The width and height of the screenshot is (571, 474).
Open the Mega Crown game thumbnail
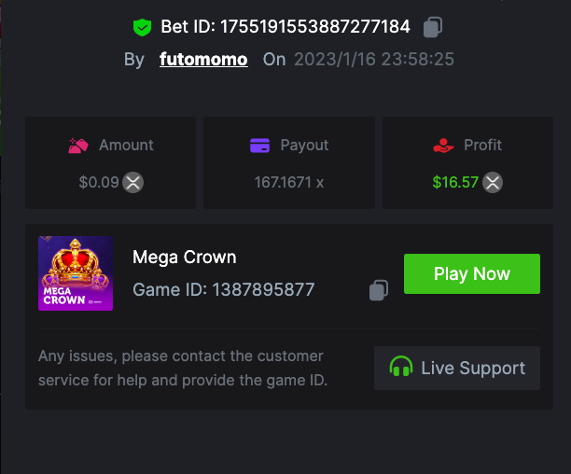click(x=76, y=273)
